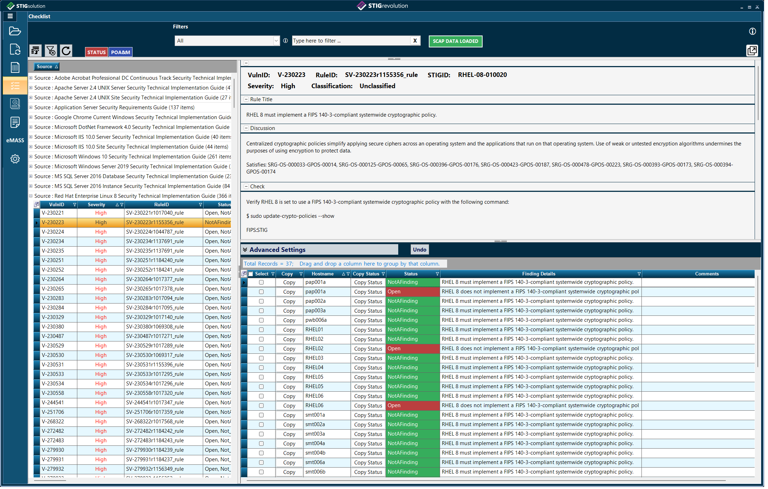The width and height of the screenshot is (768, 489).
Task: Click the info icon at top right
Action: pyautogui.click(x=753, y=31)
